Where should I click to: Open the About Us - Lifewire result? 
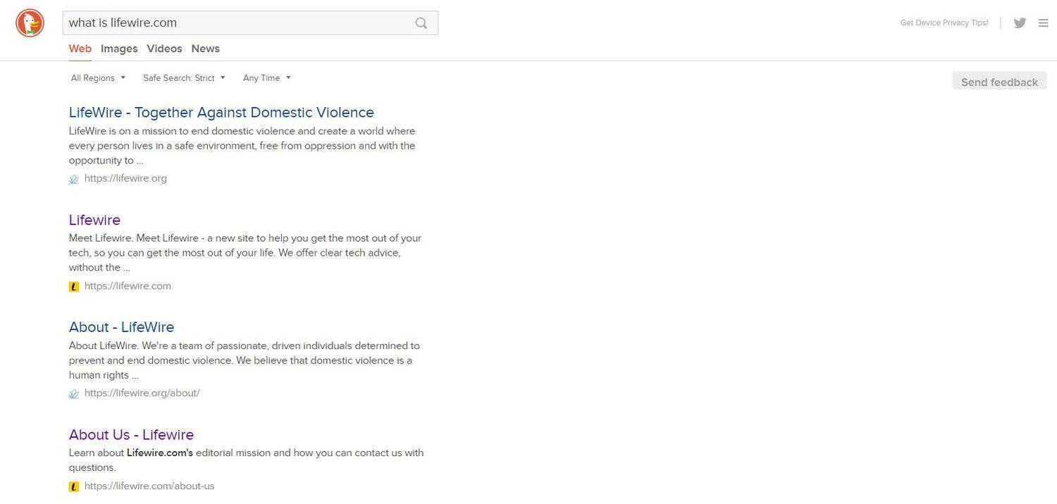coord(131,434)
